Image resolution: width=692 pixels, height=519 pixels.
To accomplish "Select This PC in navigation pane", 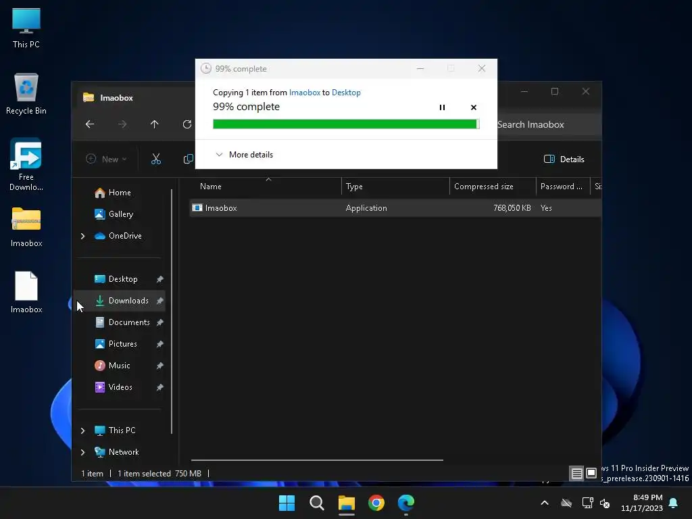I will pyautogui.click(x=115, y=430).
